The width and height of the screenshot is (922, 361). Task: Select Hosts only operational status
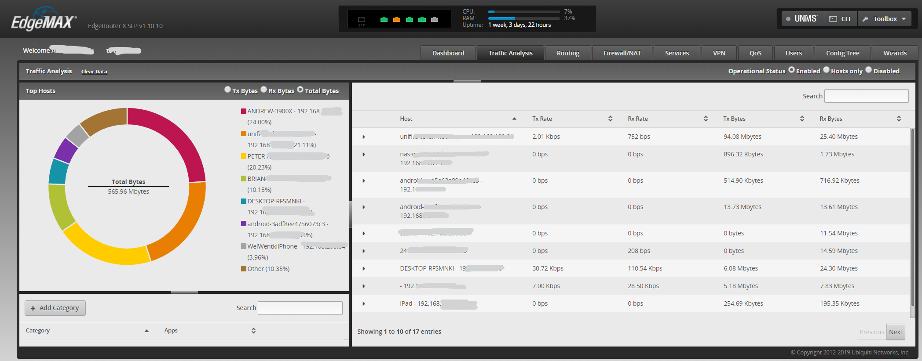click(826, 70)
